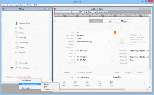Open the work phone label dropdown

[74, 51]
